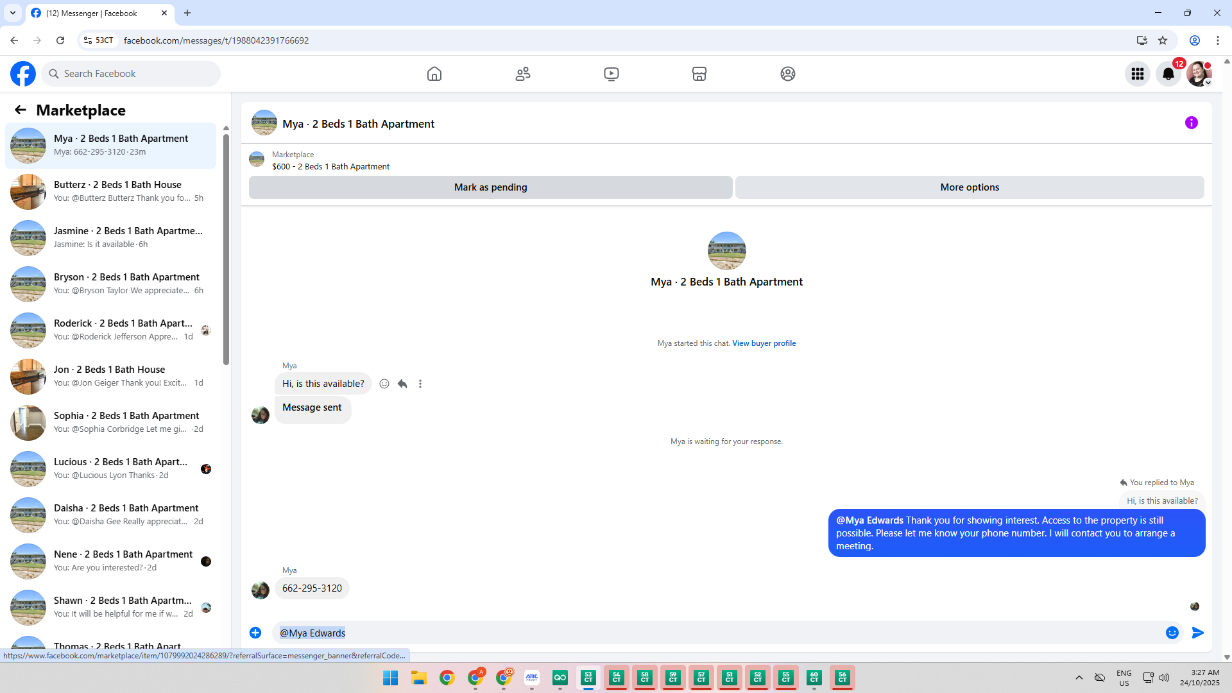Reload the page in Chrome
The height and width of the screenshot is (693, 1232).
pos(60,40)
